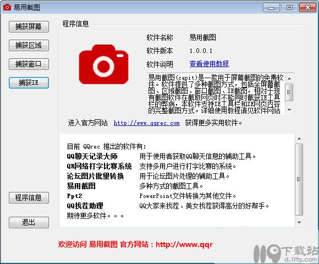Click the version number 1.0.0.1
Screen dimensions: 319x264
[x=201, y=51]
